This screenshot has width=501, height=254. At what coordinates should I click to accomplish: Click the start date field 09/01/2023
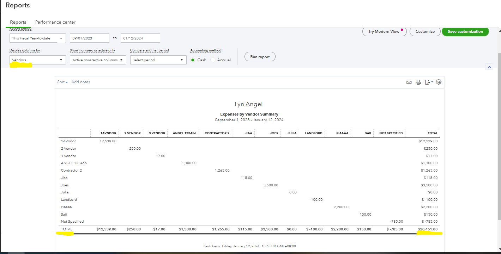coord(90,38)
